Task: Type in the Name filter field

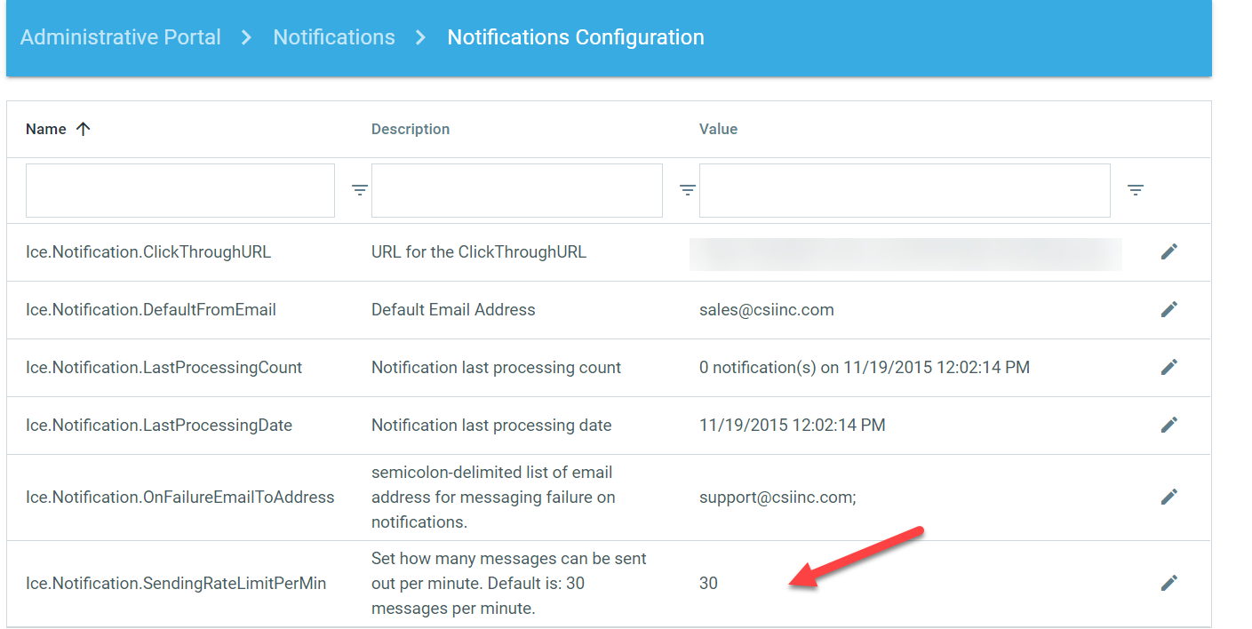Action: (180, 190)
